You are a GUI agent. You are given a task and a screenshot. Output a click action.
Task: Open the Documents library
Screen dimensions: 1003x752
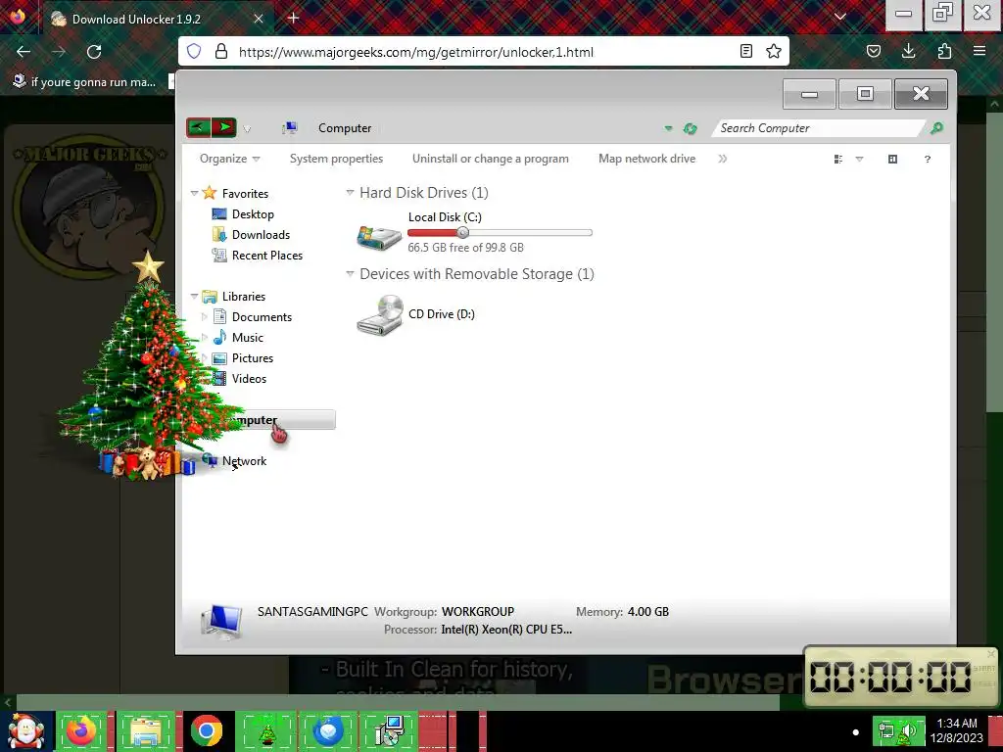coord(262,316)
